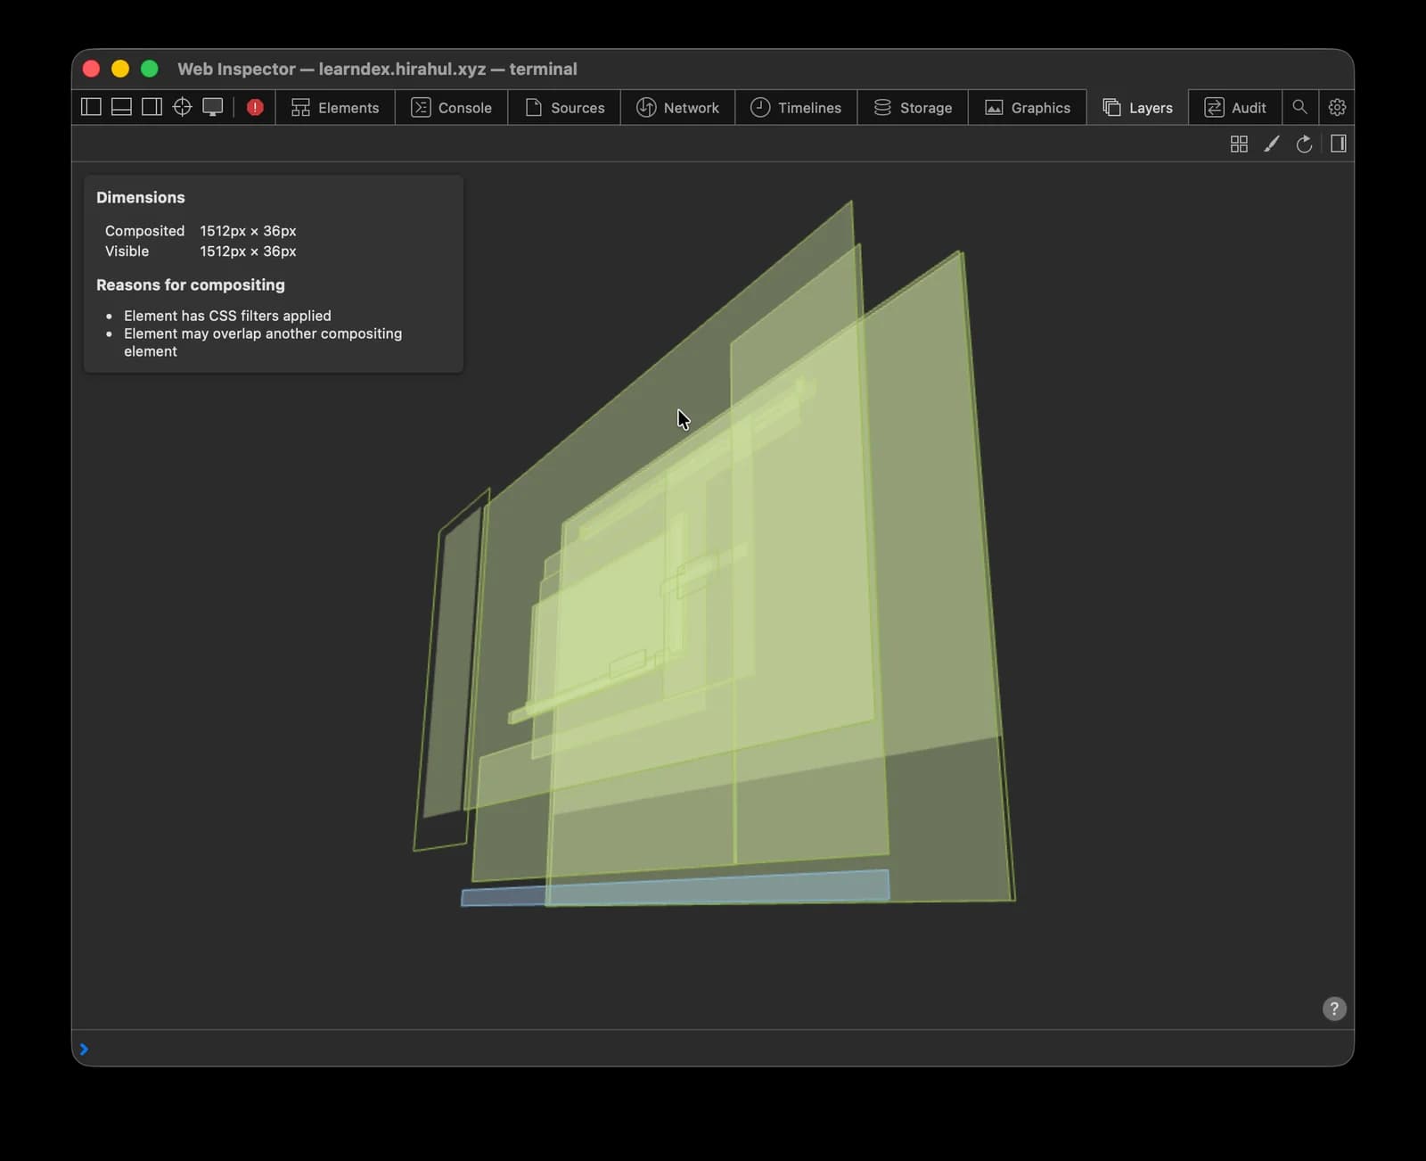Click the Dimensions heading
The height and width of the screenshot is (1161, 1426).
click(141, 197)
